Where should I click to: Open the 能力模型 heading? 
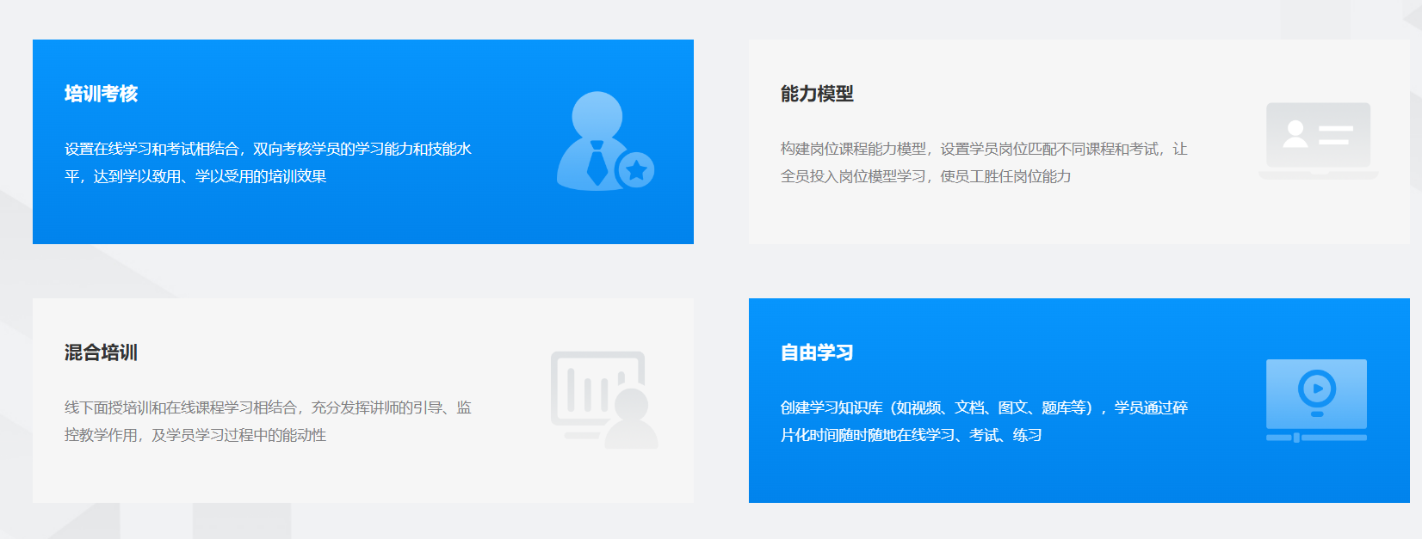tap(817, 94)
